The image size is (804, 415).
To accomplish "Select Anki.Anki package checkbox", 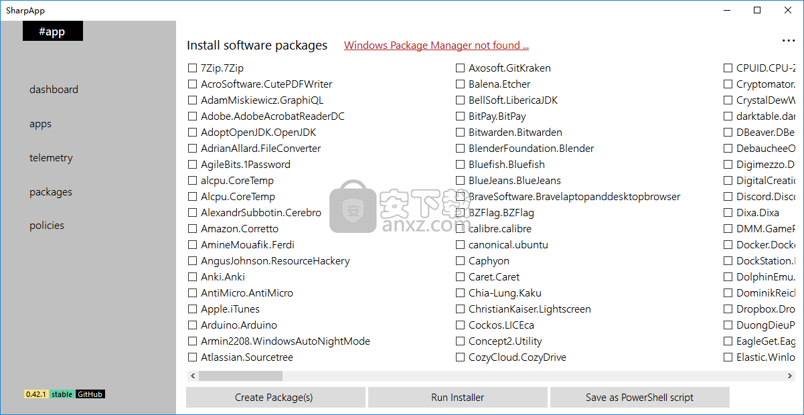I will [x=193, y=277].
